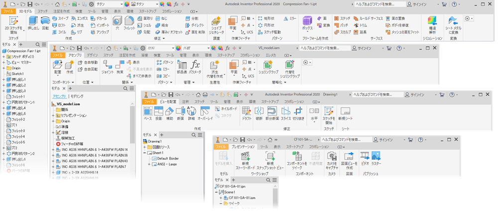Switch to 溶接 tab in assembly window
Image resolution: width=498 pixels, height=211 pixels.
144,55
